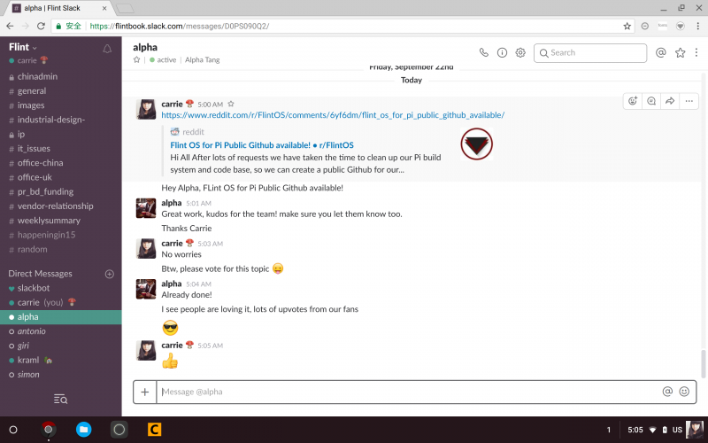Open the emoji picker in message box
This screenshot has width=708, height=443.
coord(684,392)
